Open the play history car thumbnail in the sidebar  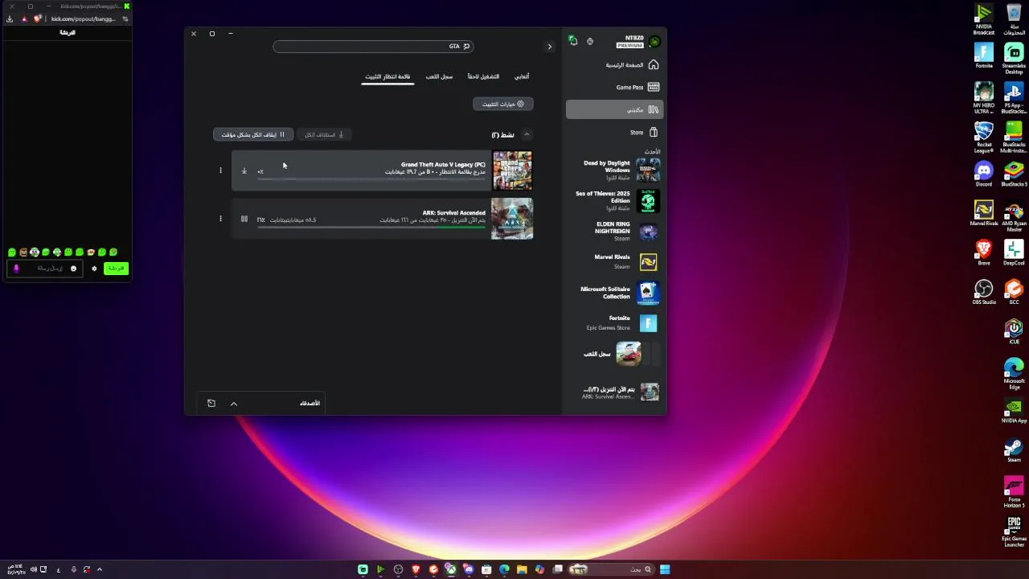pyautogui.click(x=629, y=354)
